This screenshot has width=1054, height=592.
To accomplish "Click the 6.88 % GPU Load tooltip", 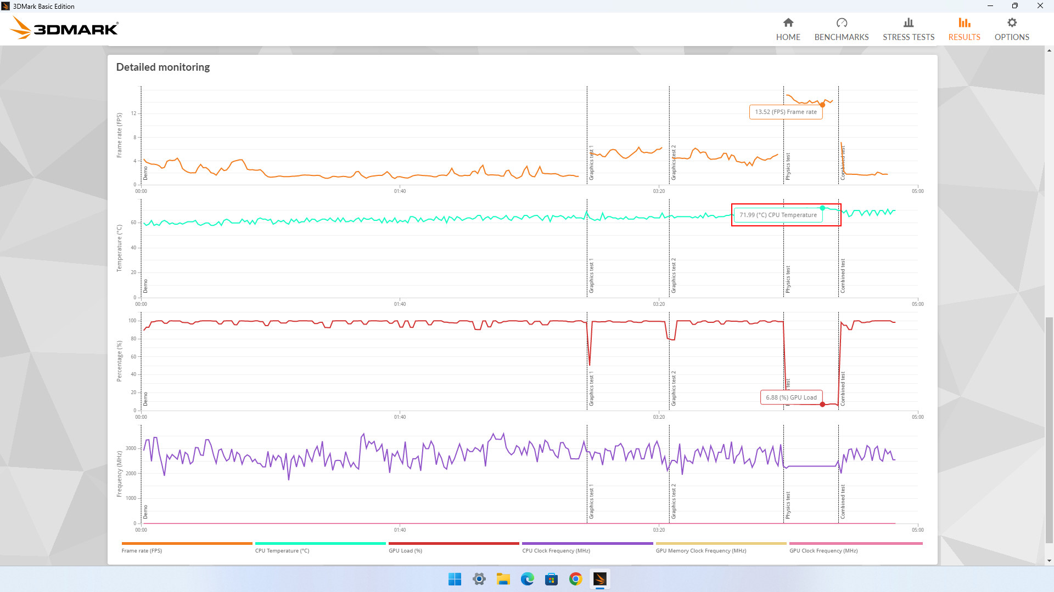I will (x=791, y=397).
